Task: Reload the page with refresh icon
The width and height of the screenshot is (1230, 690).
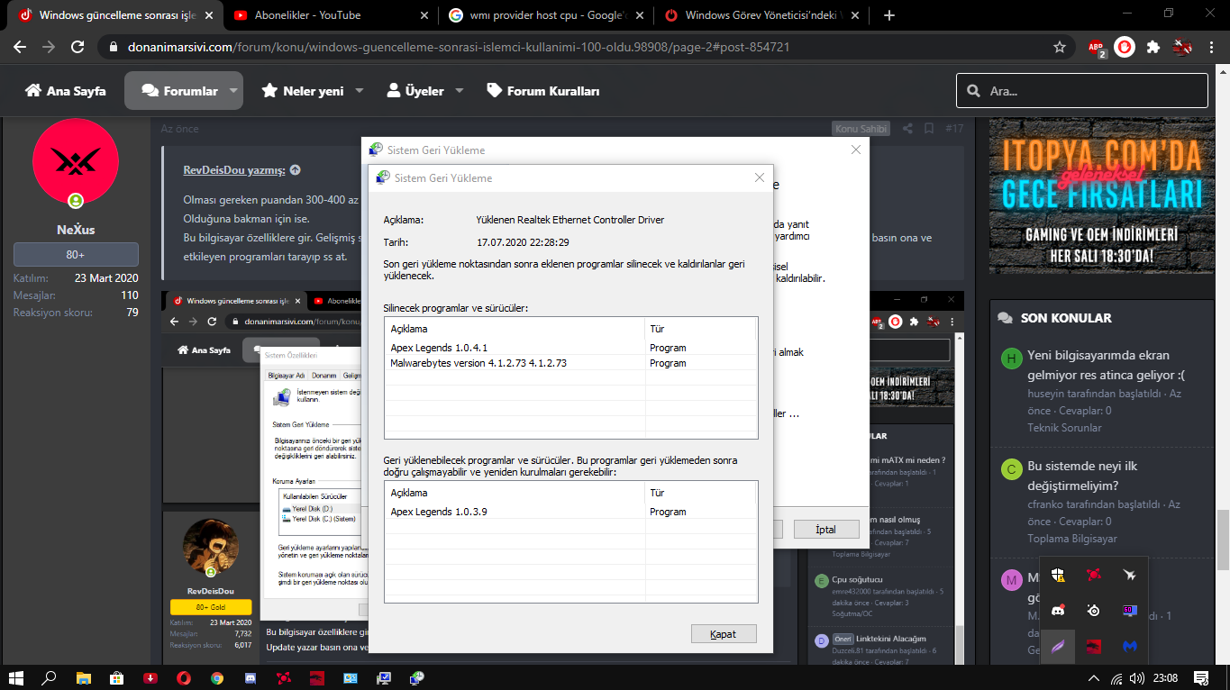Action: pyautogui.click(x=77, y=47)
